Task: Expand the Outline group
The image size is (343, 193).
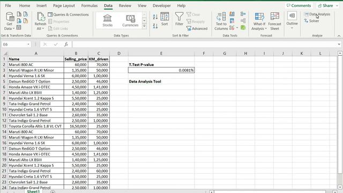Action: point(292,20)
